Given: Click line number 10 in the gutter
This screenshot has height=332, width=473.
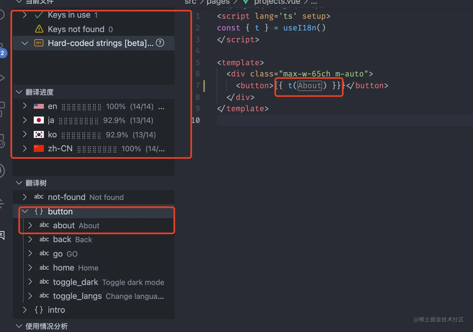Looking at the screenshot, I should coord(196,120).
